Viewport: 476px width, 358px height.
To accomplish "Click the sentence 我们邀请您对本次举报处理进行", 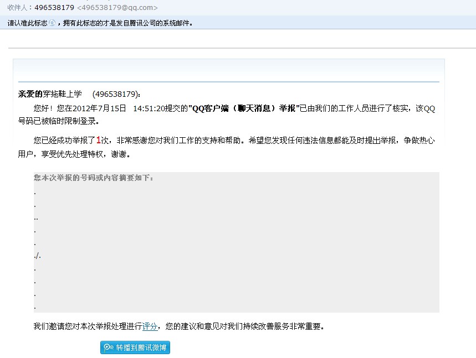I will click(88, 326).
